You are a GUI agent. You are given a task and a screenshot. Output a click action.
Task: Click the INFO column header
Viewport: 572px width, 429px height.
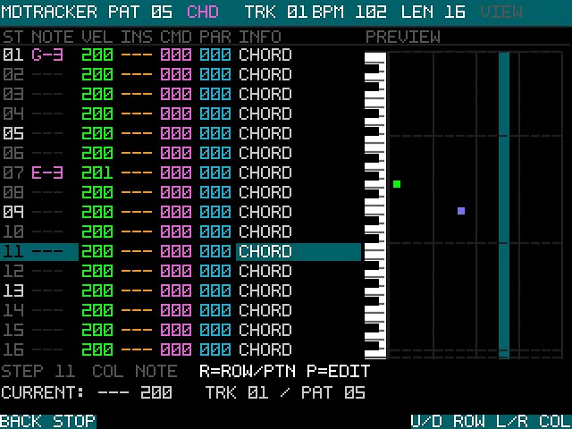pyautogui.click(x=260, y=37)
